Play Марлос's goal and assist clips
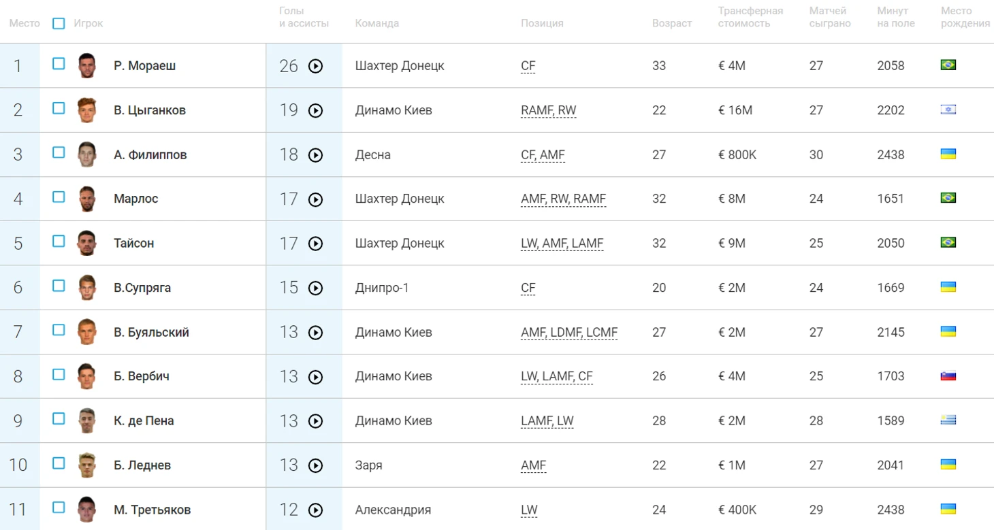Screen dimensions: 994x530 pyautogui.click(x=315, y=199)
